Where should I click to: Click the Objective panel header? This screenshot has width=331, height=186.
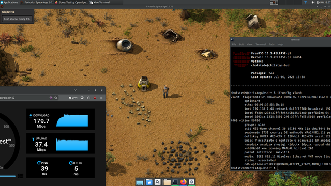[x=8, y=12]
